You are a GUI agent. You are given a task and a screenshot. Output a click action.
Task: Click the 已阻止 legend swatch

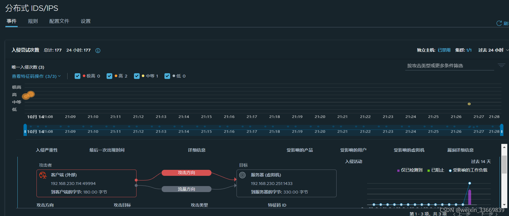[429, 170]
